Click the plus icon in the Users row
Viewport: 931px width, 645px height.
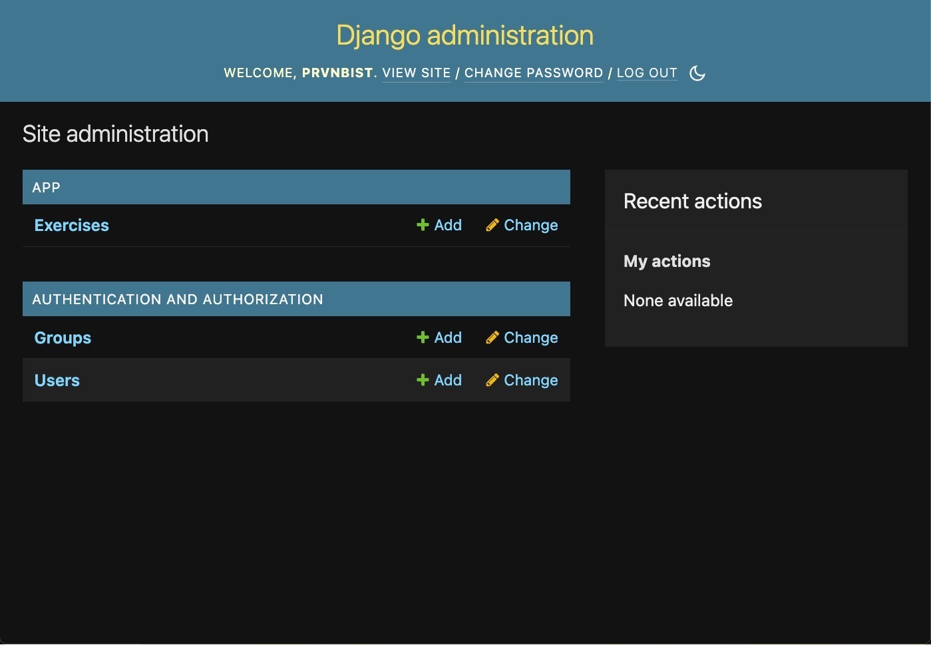pos(423,380)
